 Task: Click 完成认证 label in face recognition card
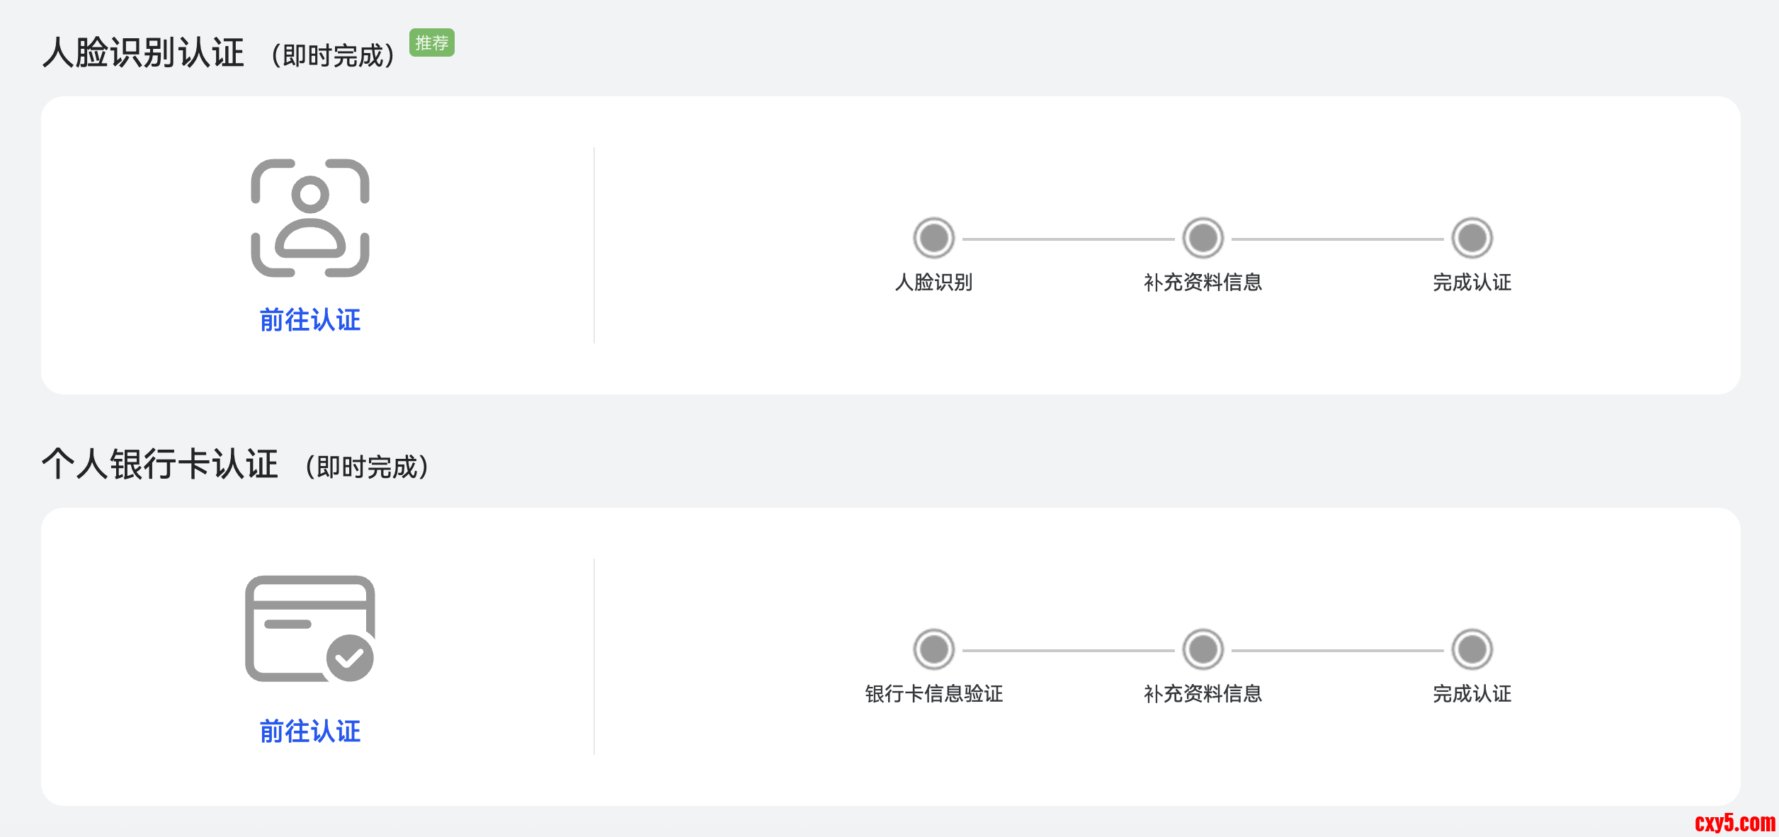coord(1472,283)
